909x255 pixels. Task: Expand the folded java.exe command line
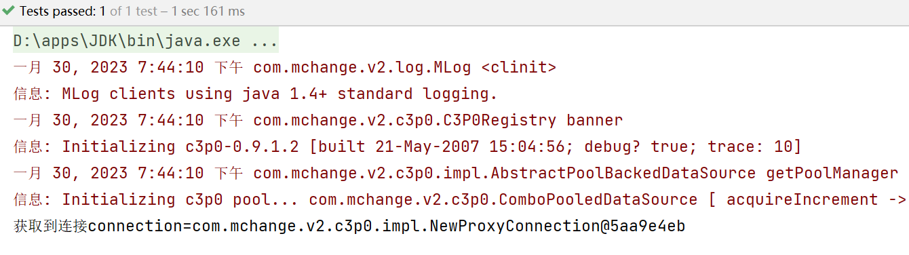tap(145, 41)
